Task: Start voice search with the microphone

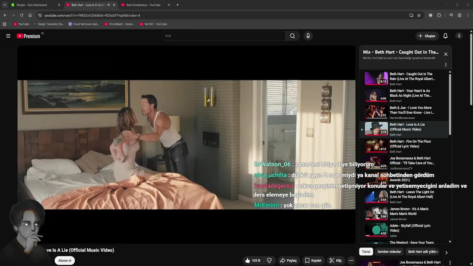Action: tap(308, 36)
